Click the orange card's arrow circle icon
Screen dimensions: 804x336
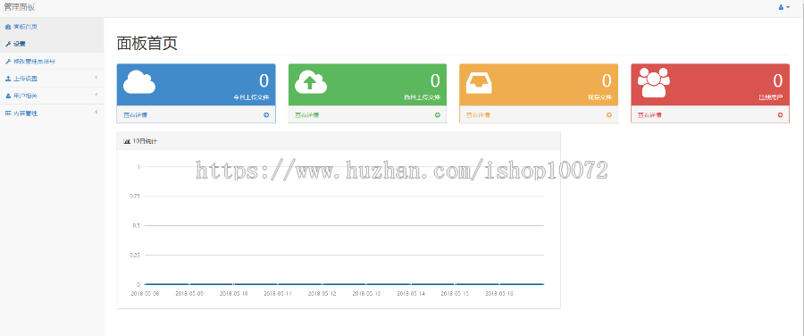click(608, 115)
